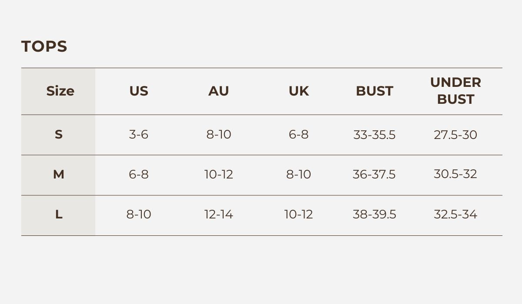Image resolution: width=522 pixels, height=304 pixels.
Task: Click under bust value 30.5-32
Action: click(455, 174)
